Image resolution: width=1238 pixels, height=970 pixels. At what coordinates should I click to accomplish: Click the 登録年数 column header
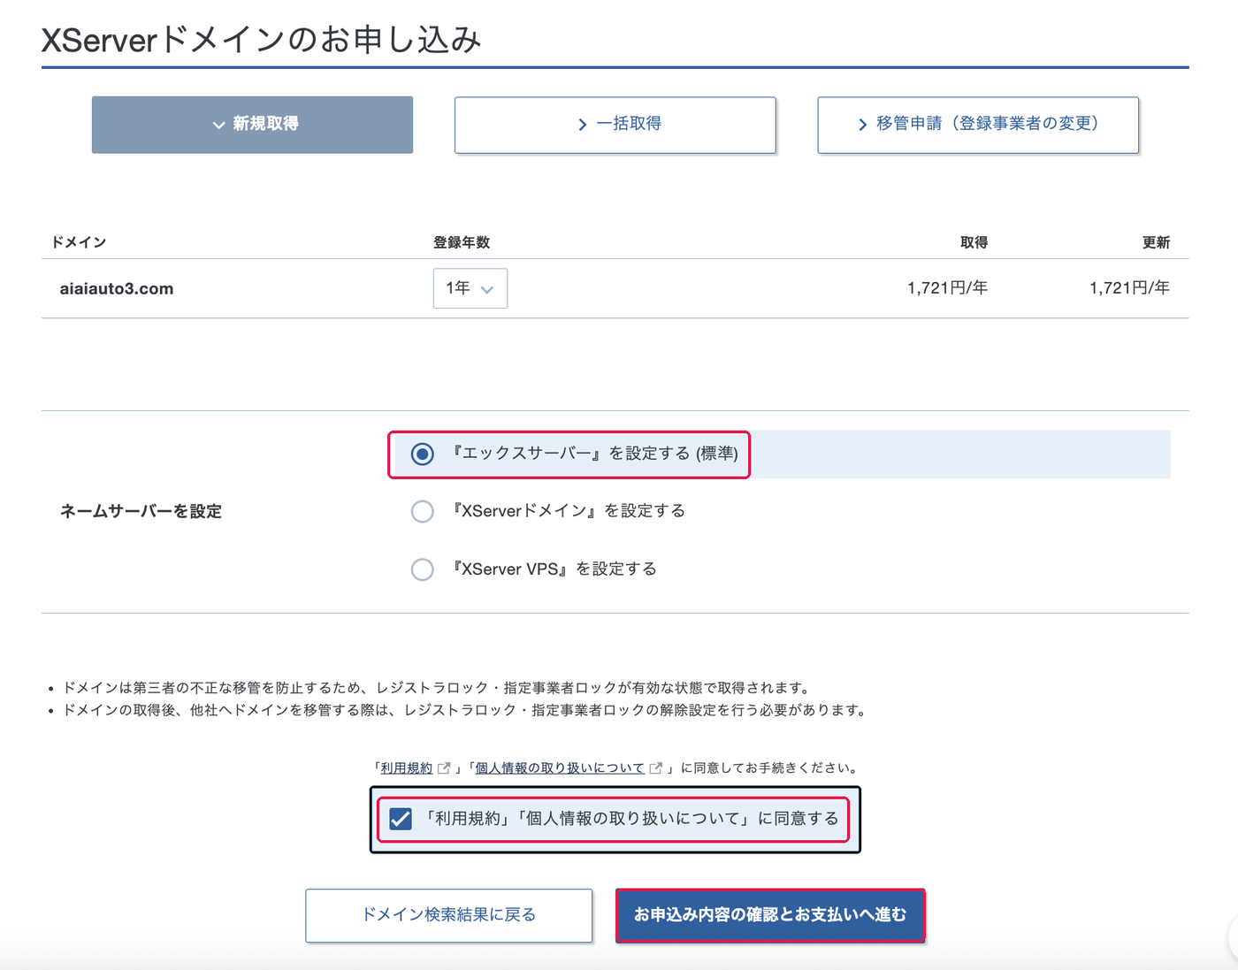coord(462,242)
